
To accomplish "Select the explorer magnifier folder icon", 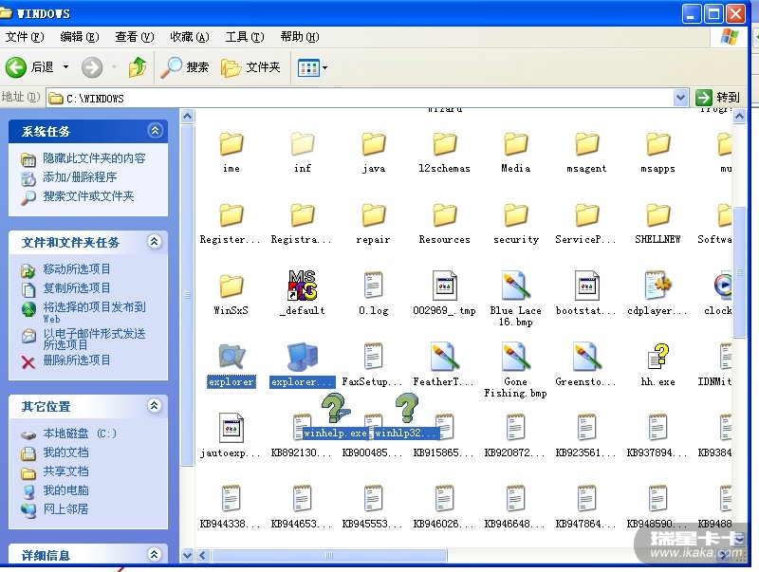I will tap(231, 357).
